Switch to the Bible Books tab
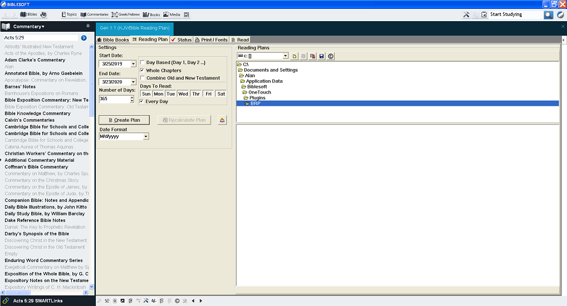Image resolution: width=567 pixels, height=306 pixels. click(x=113, y=40)
